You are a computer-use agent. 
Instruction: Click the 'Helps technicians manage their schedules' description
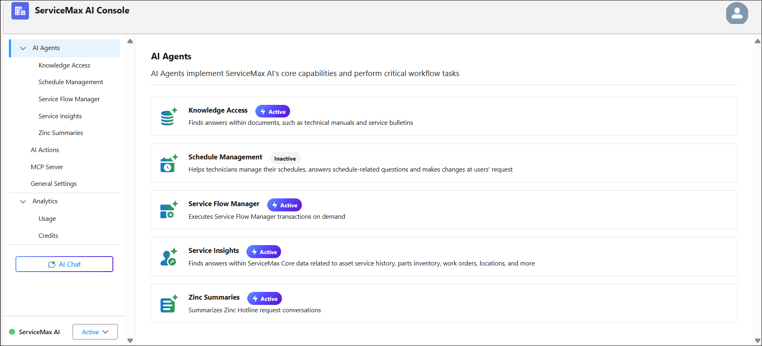tap(350, 169)
